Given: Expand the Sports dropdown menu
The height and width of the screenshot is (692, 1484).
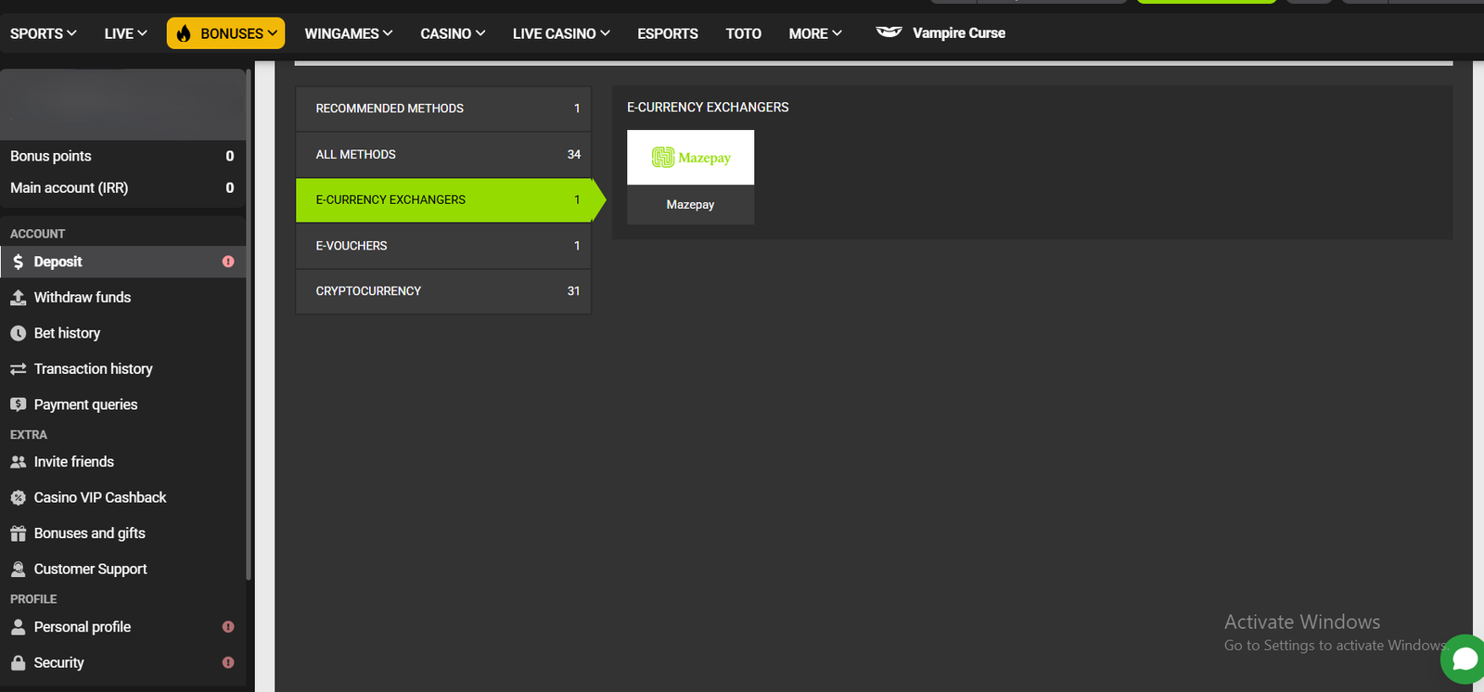Looking at the screenshot, I should [x=43, y=33].
